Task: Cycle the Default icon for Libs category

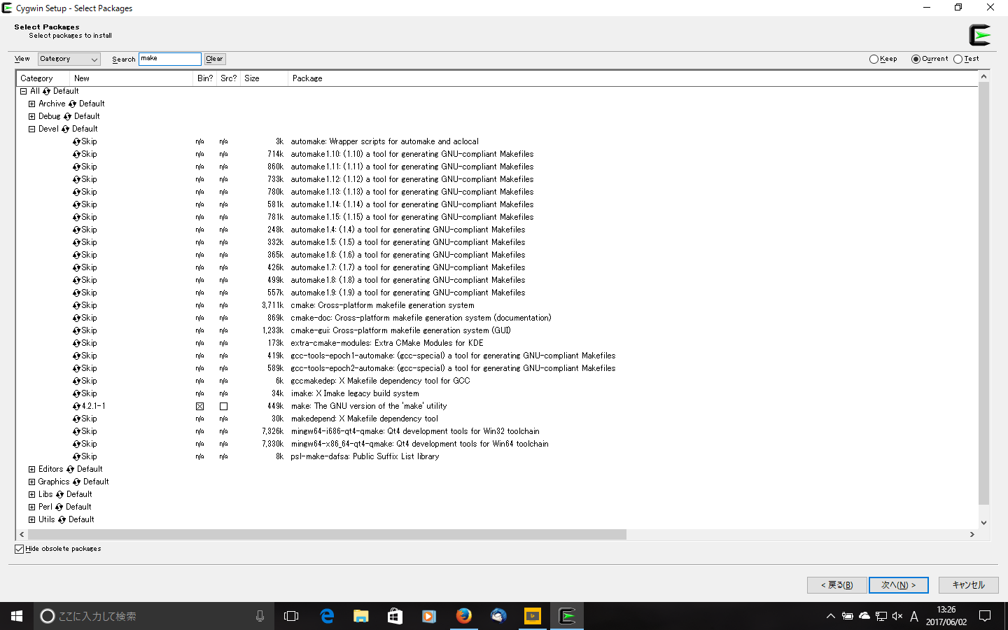Action: (x=60, y=494)
